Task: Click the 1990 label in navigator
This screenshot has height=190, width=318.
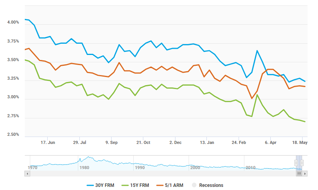Action: (140, 168)
